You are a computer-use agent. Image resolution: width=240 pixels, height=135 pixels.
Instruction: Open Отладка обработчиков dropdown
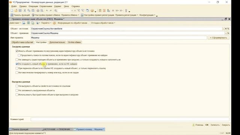coord(103,23)
